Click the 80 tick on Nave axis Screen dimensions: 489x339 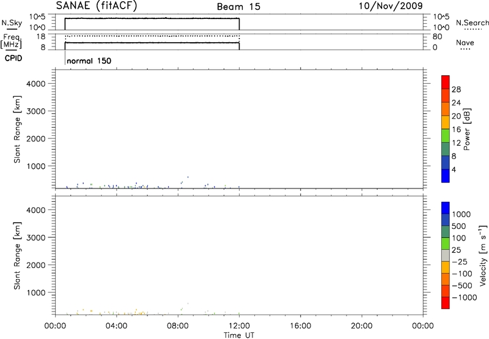coord(437,37)
